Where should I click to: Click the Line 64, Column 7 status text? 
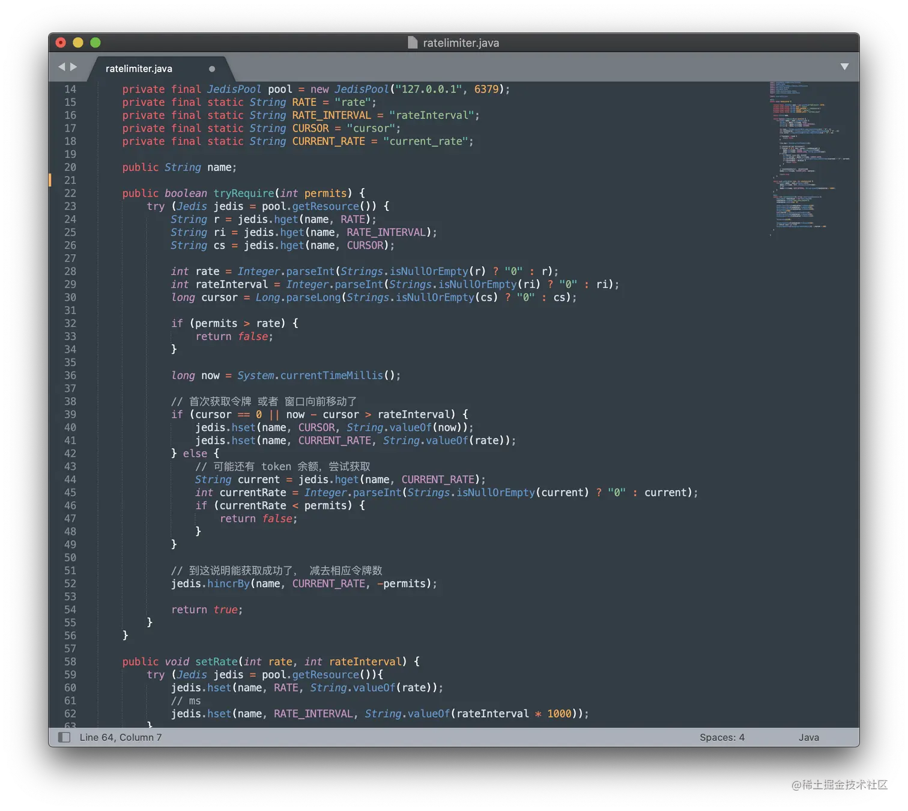(x=121, y=737)
